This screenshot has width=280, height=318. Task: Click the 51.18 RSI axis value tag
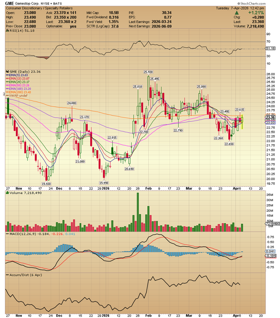[271, 48]
